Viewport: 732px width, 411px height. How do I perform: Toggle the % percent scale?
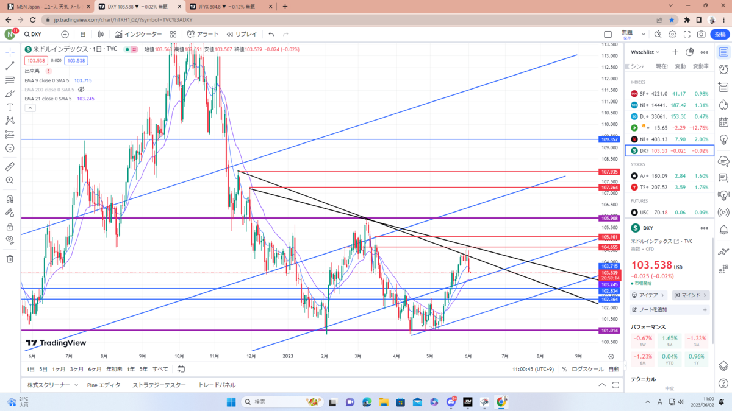point(564,369)
